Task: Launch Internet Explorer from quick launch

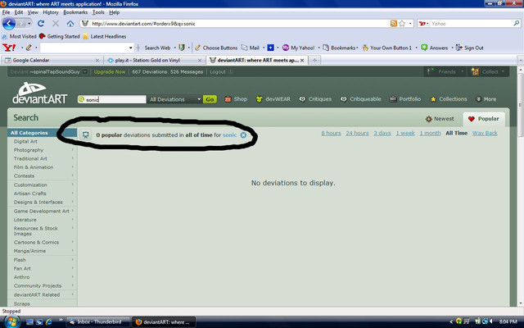Action: 49,322
